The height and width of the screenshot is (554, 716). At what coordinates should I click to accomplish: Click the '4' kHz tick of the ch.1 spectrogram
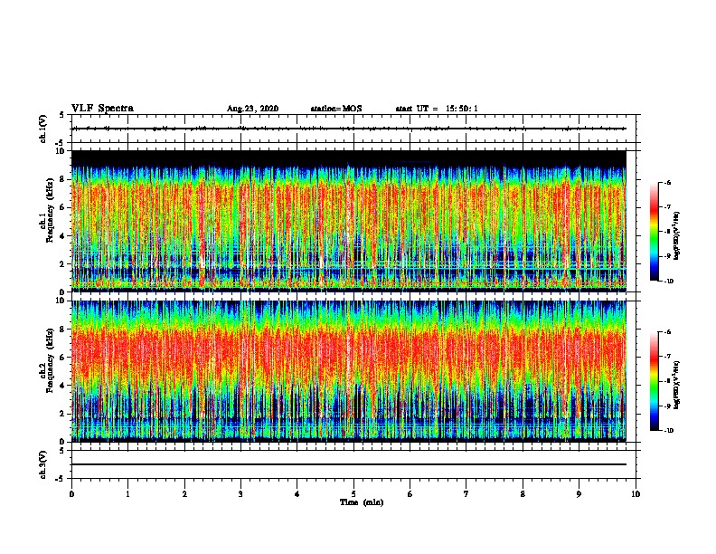[x=63, y=236]
